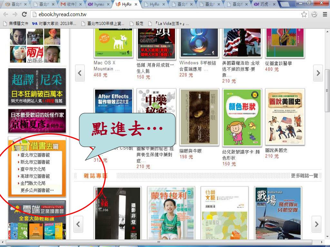This screenshot has width=330, height=247.
Task: Show next books with the right carousel arrow
Action: click(x=318, y=73)
